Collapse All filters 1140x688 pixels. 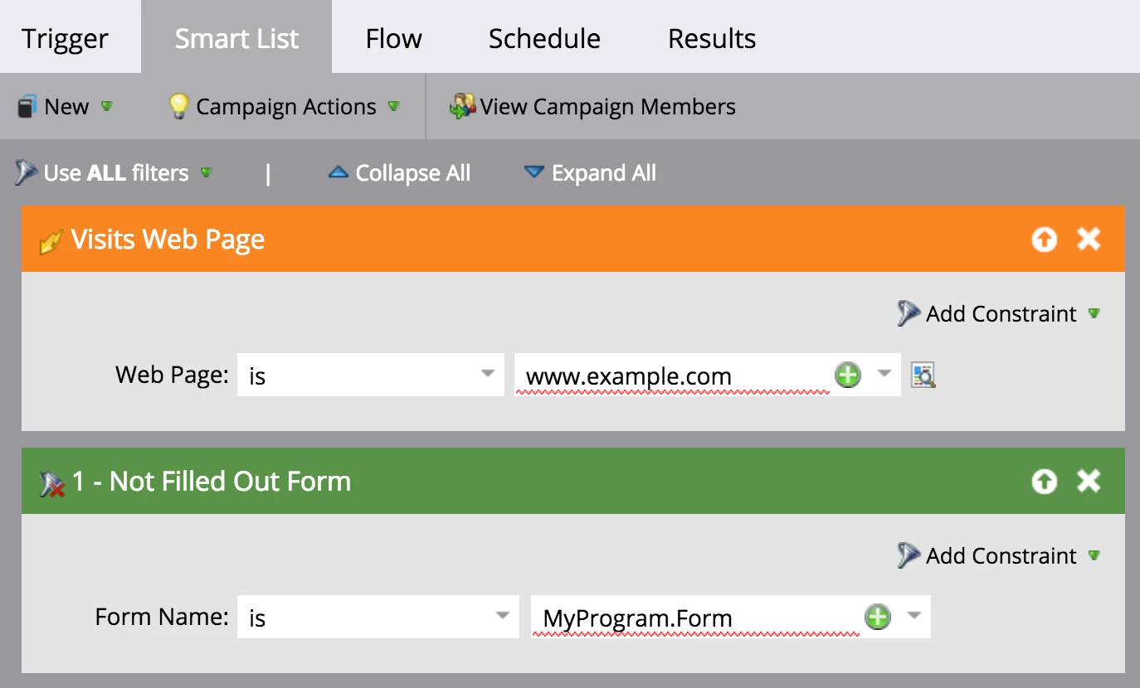coord(400,173)
